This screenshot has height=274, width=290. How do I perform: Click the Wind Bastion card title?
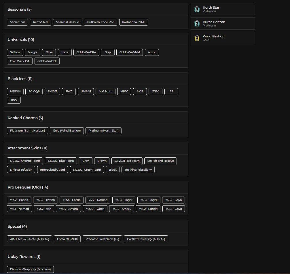(213, 37)
